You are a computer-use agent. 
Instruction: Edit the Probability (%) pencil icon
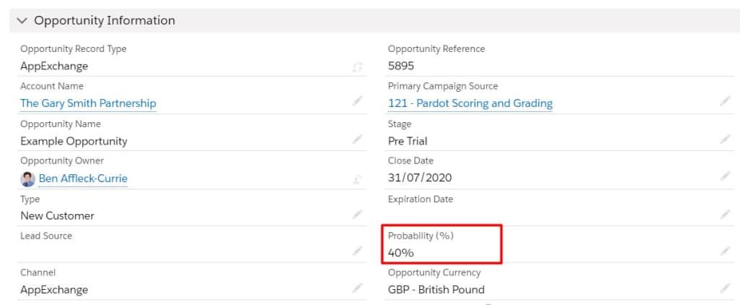click(726, 251)
